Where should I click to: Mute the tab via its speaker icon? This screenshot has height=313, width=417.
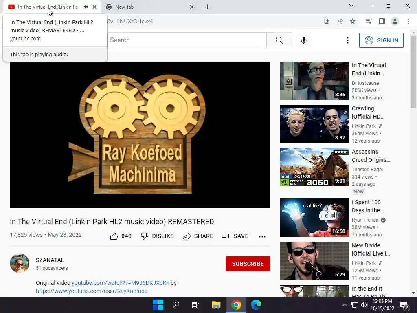86,7
